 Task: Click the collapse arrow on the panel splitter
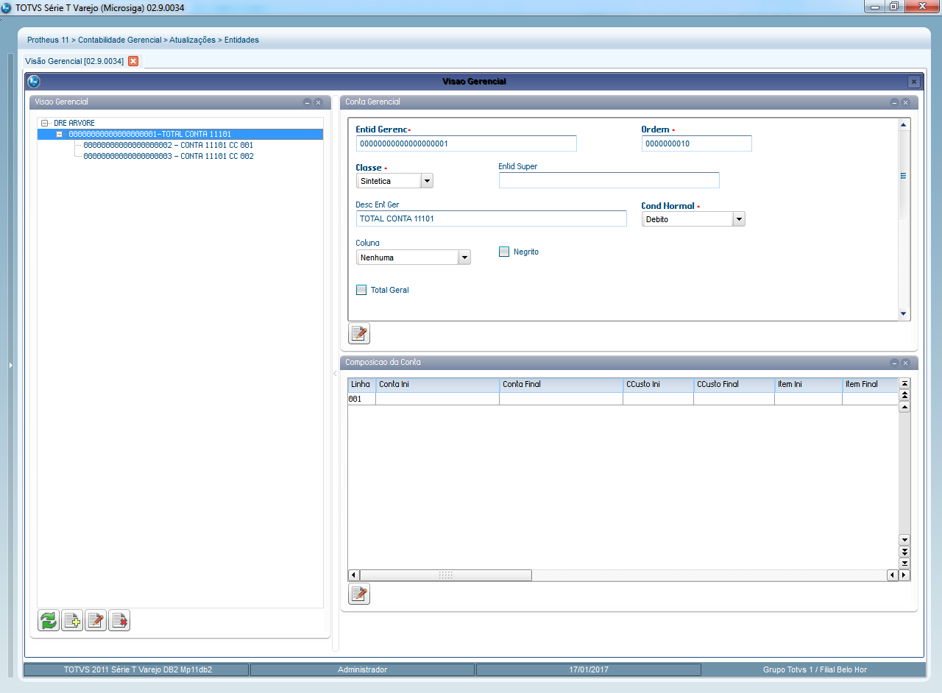tap(335, 374)
